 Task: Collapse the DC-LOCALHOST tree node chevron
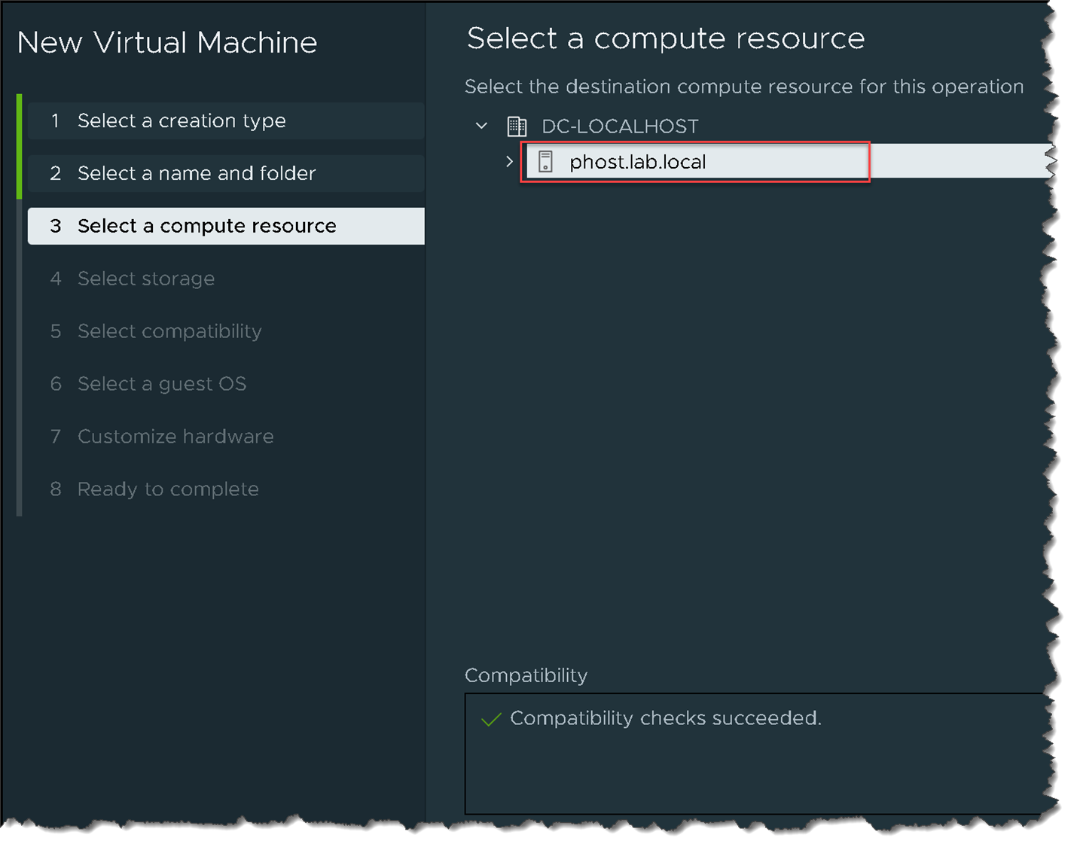click(x=482, y=126)
